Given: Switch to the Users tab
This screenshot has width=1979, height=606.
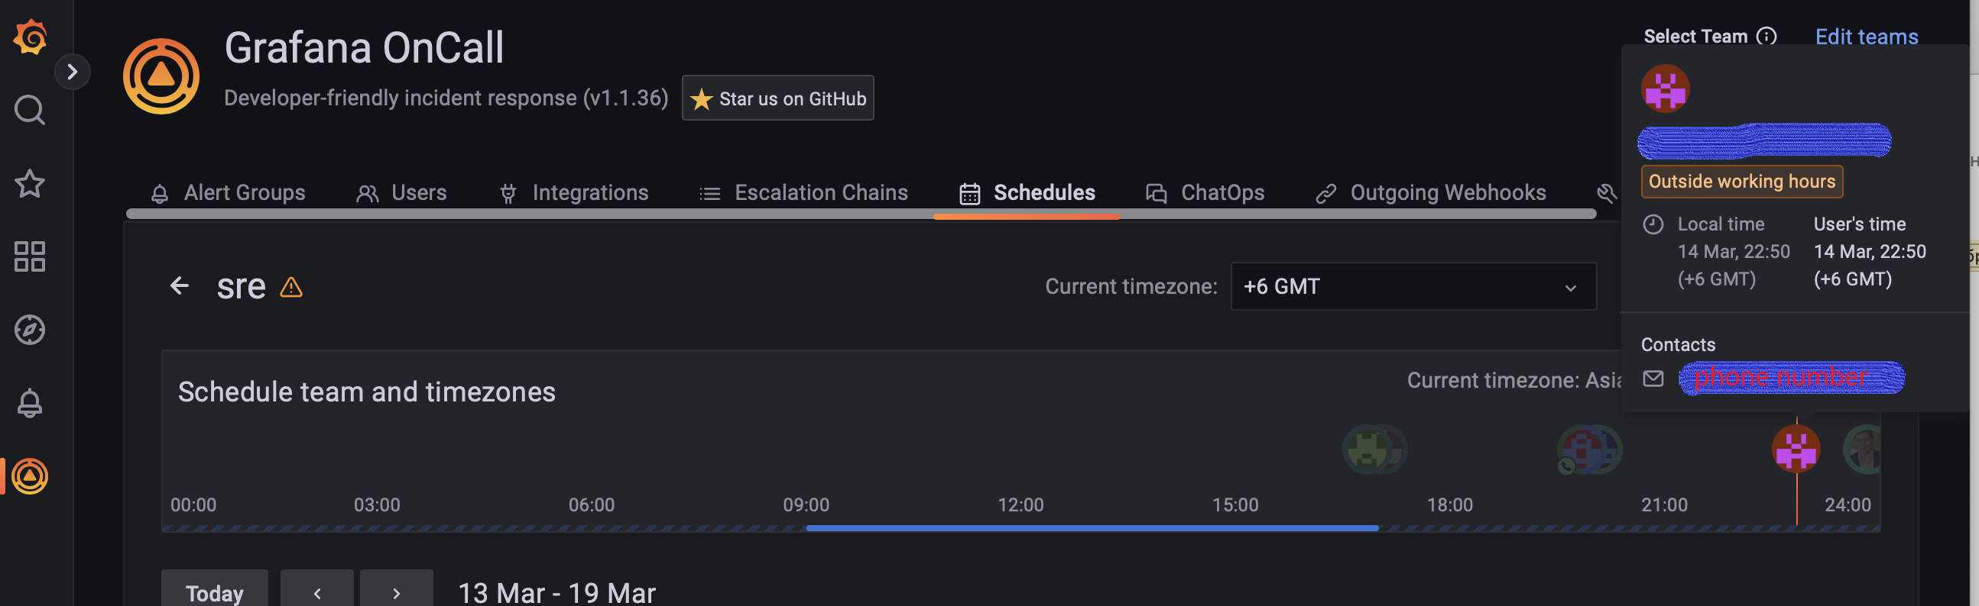Looking at the screenshot, I should coord(419,192).
